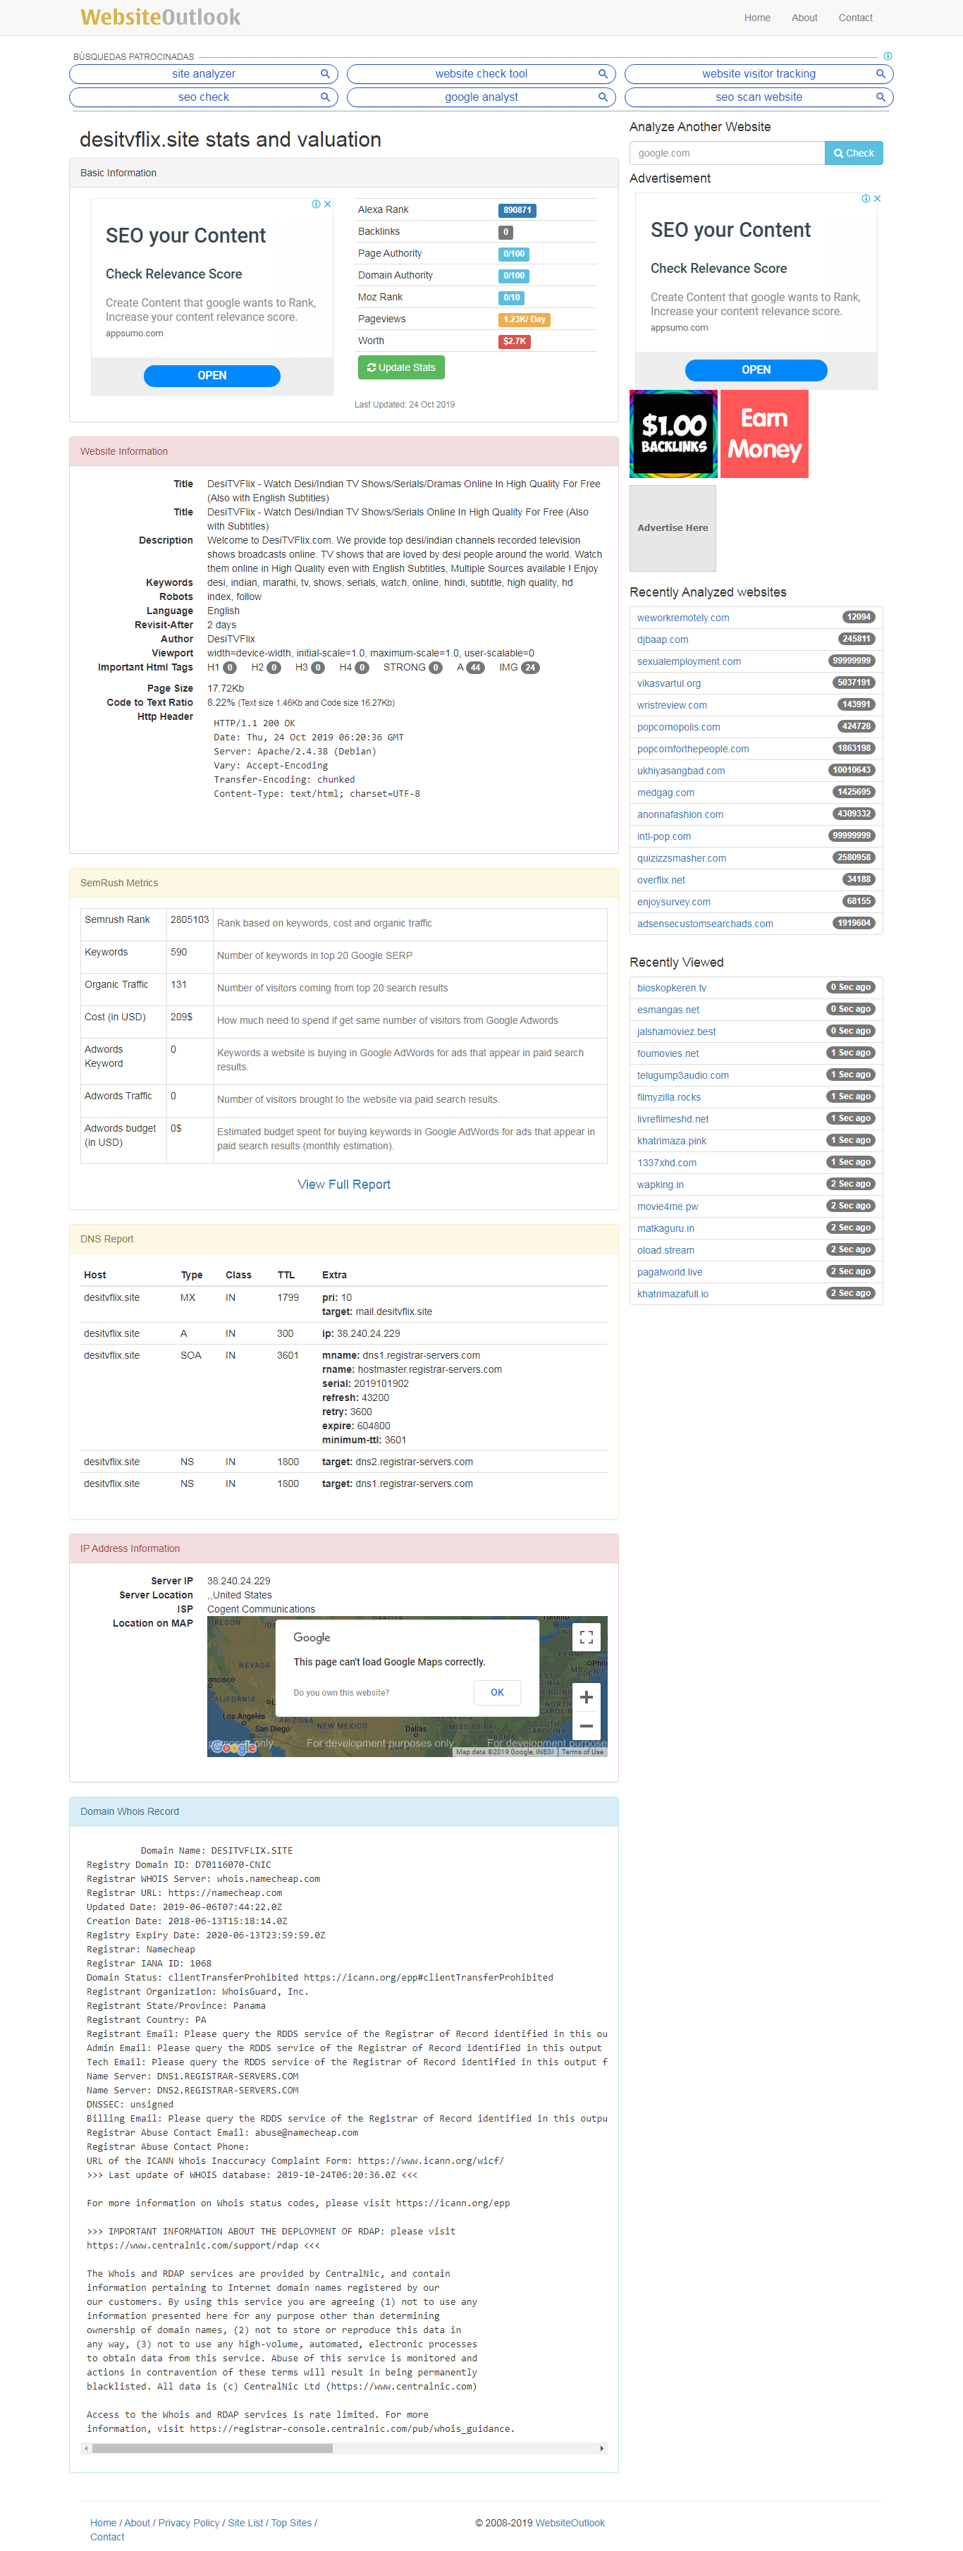Go to Home in top navigation
Image resolution: width=963 pixels, height=2551 pixels.
tap(757, 18)
